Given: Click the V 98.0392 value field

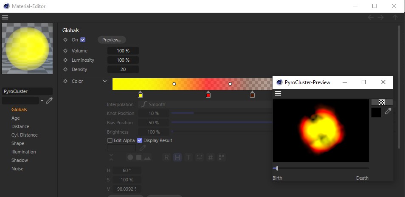Looking at the screenshot, I should 127,189.
